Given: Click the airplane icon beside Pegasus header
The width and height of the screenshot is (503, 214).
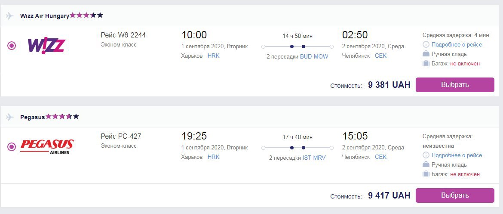Looking at the screenshot, I should click(10, 117).
